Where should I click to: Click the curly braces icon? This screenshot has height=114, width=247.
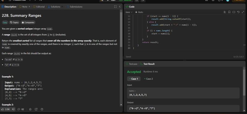pos(234,12)
